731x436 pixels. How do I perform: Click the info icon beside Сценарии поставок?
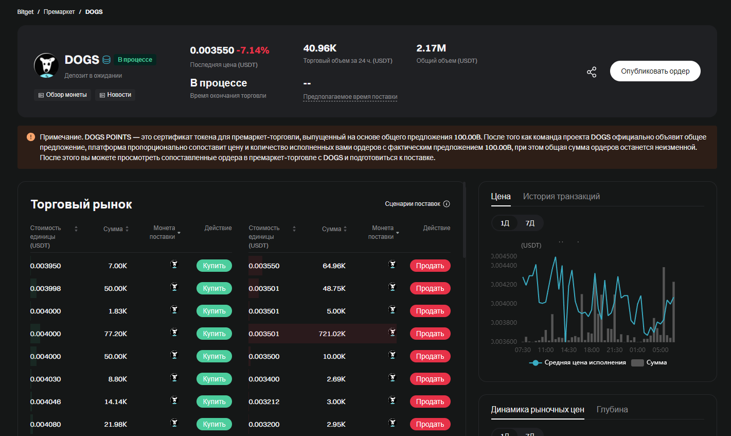[x=447, y=204]
